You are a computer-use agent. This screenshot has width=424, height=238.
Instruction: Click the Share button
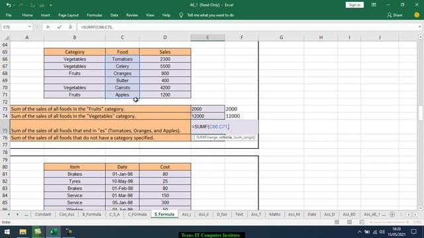[395, 15]
